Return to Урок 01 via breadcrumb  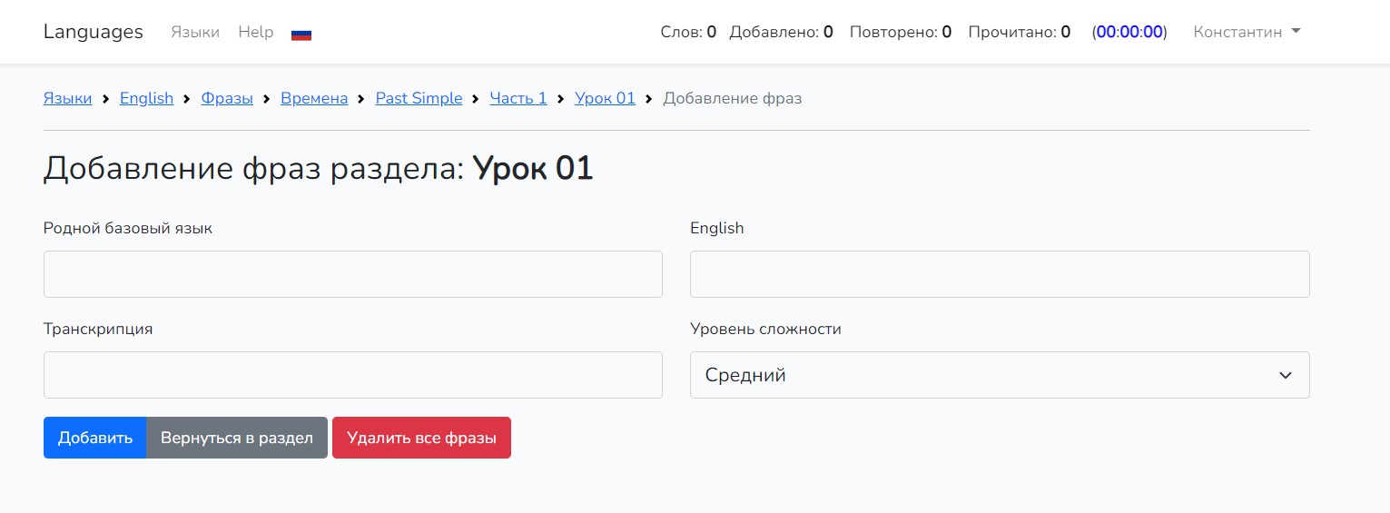(x=605, y=98)
